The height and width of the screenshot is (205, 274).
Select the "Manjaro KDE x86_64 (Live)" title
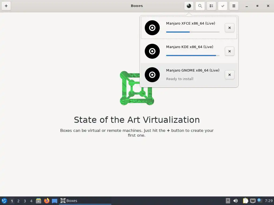(190, 47)
